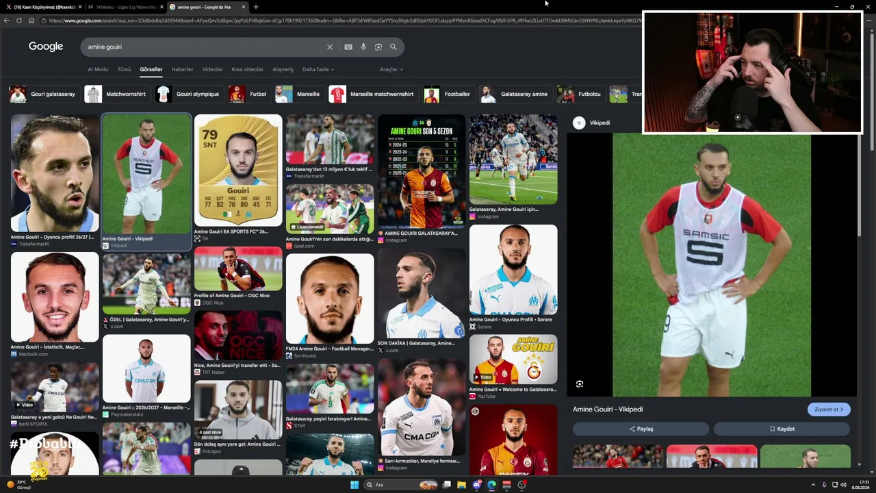Filter by Matchwornshirt chip
Screen dimensions: 876x493
coord(116,94)
